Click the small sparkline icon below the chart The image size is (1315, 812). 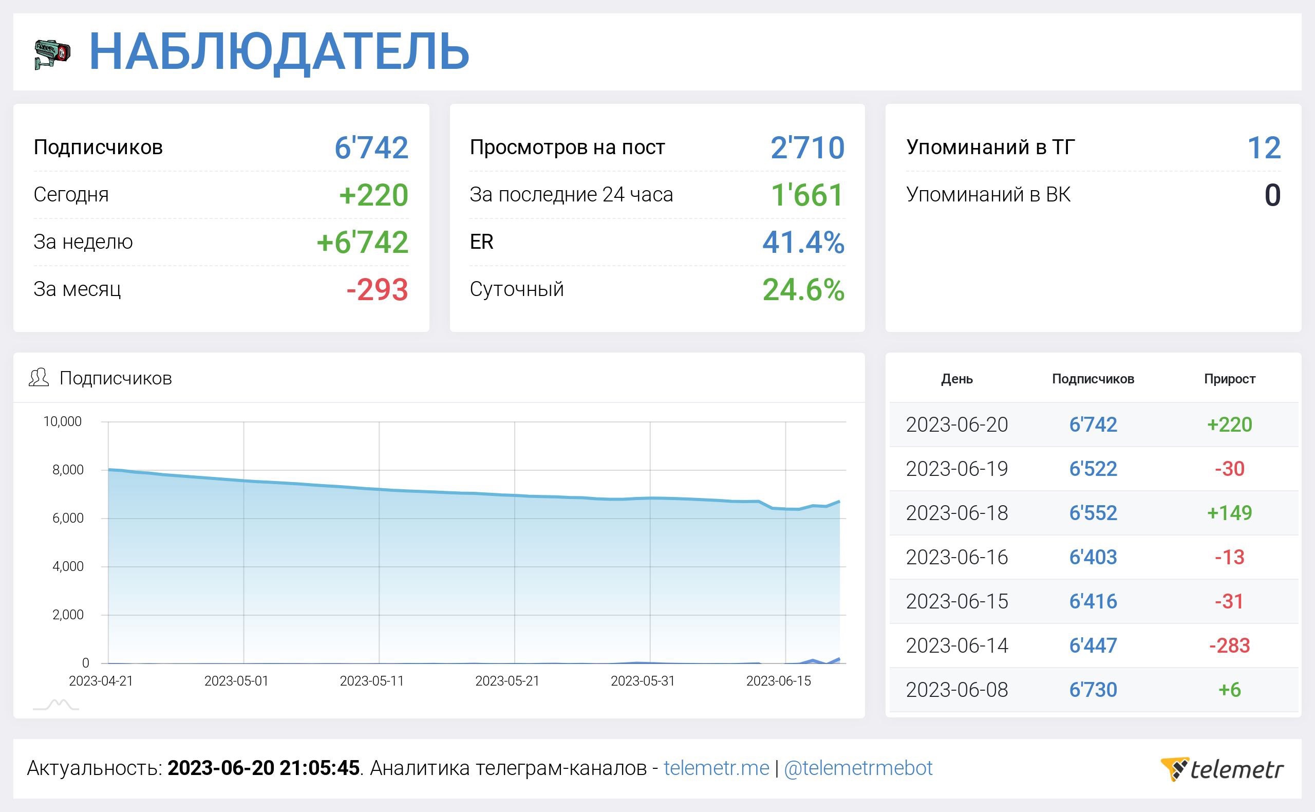56,705
